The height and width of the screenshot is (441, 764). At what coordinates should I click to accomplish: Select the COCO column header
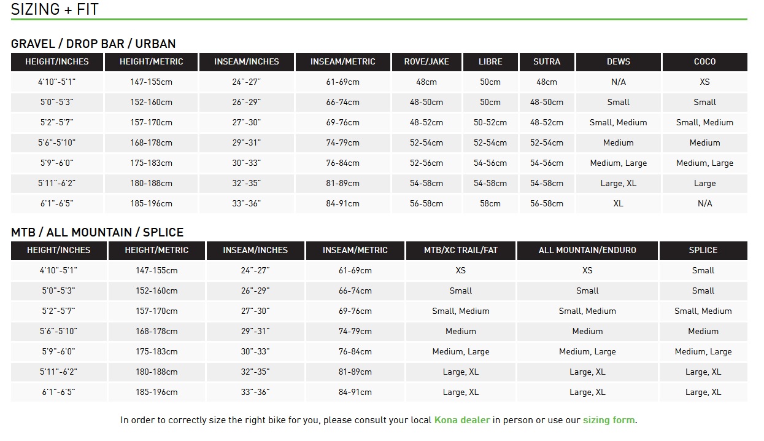[x=704, y=61]
